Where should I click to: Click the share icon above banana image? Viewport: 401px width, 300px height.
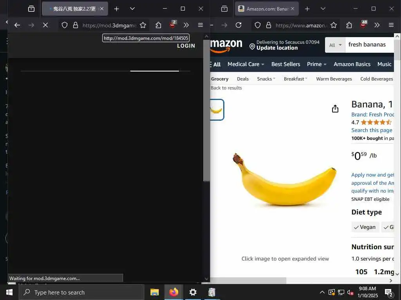pos(335,109)
